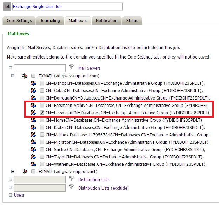Image resolution: width=219 pixels, height=211 pixels.
Task: Check the CN=Cobia database checkbox
Action: (42, 90)
